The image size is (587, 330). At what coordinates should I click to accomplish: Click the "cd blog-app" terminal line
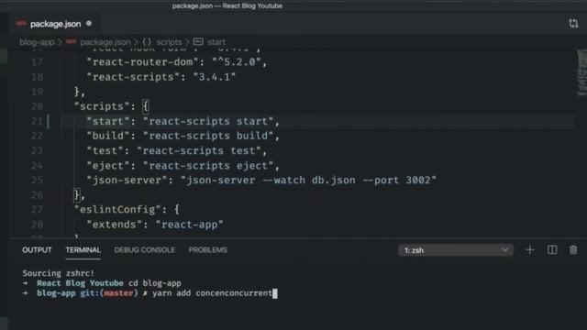tap(155, 283)
